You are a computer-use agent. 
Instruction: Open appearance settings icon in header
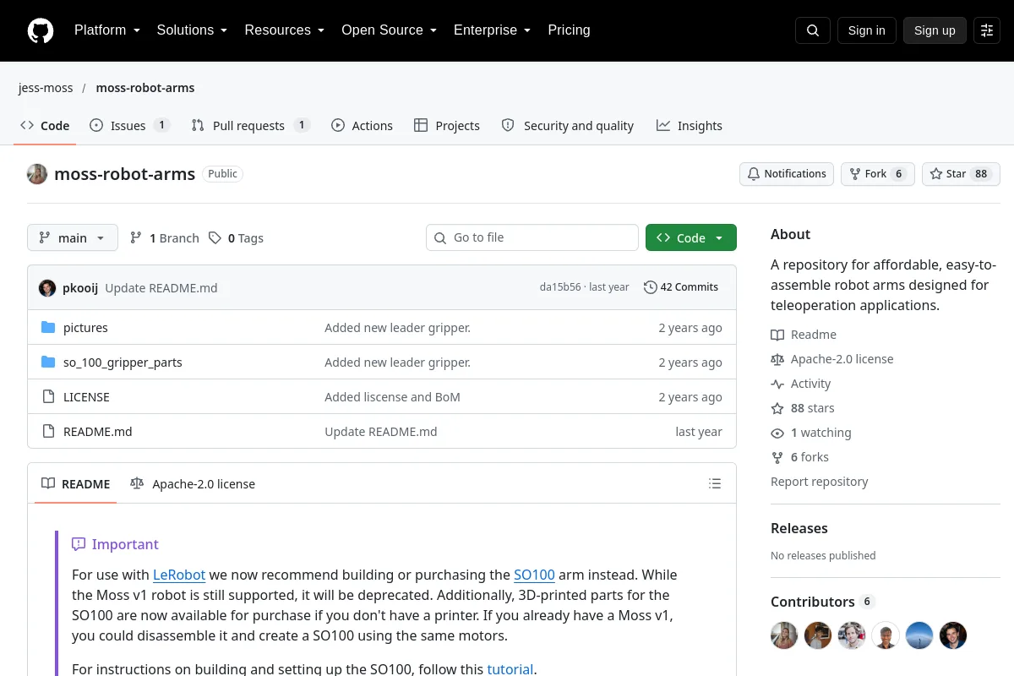click(x=987, y=30)
